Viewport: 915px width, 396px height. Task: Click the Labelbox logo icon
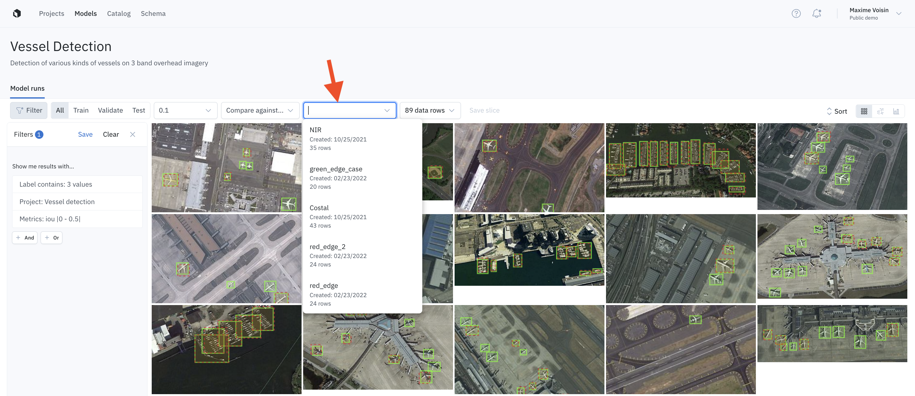pyautogui.click(x=17, y=13)
